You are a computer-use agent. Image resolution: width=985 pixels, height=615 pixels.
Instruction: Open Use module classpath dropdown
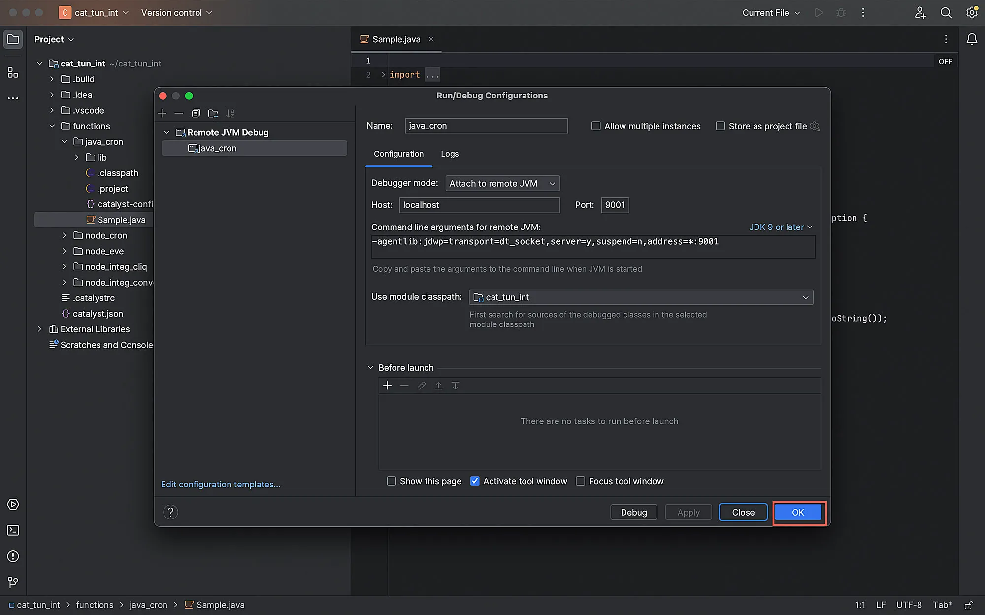tap(641, 297)
